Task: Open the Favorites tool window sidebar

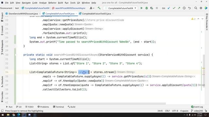Action: (2, 97)
